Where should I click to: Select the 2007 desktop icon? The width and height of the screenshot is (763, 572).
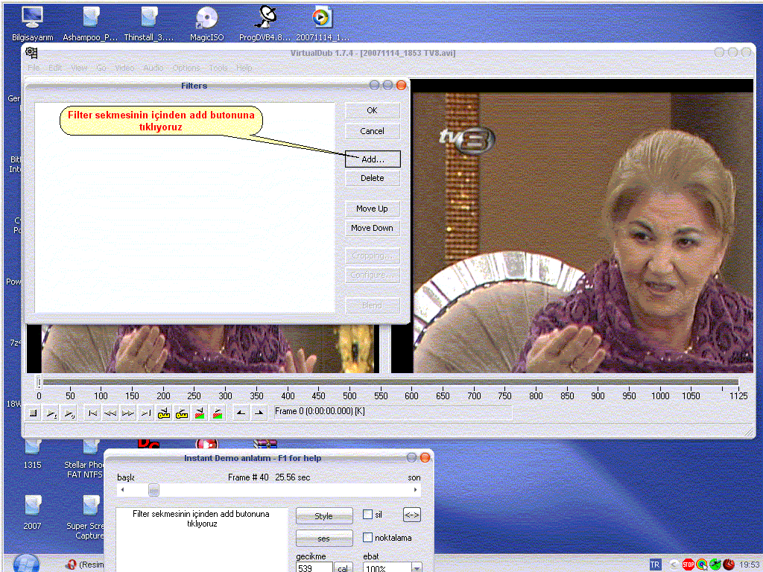point(32,512)
